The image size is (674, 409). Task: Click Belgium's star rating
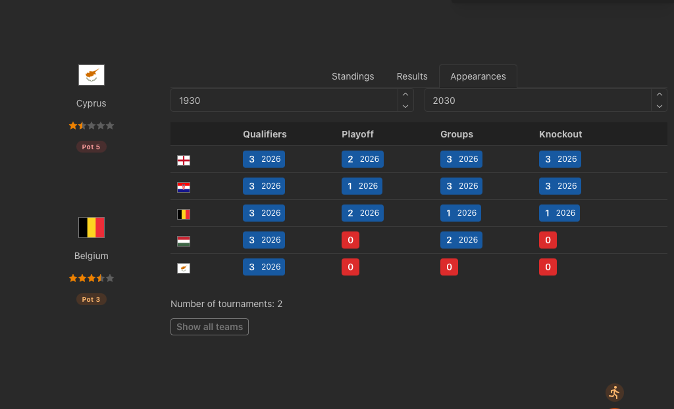[x=91, y=278]
